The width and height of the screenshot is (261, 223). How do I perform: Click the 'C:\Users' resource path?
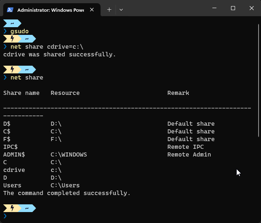click(65, 185)
